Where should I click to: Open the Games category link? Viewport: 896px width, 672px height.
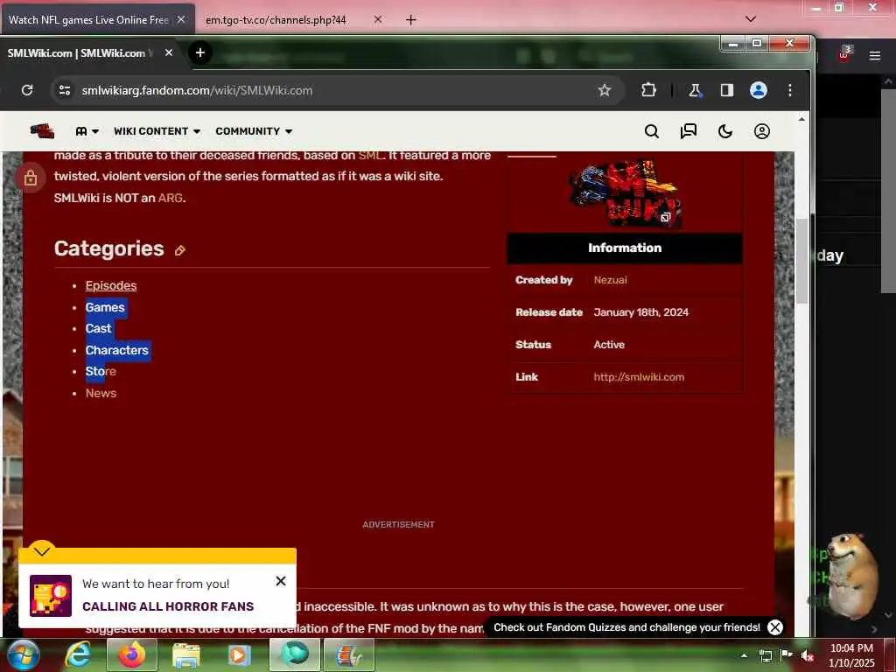105,307
